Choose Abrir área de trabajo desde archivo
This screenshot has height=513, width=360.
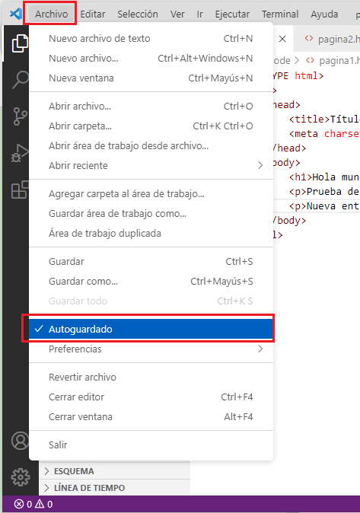point(151,145)
